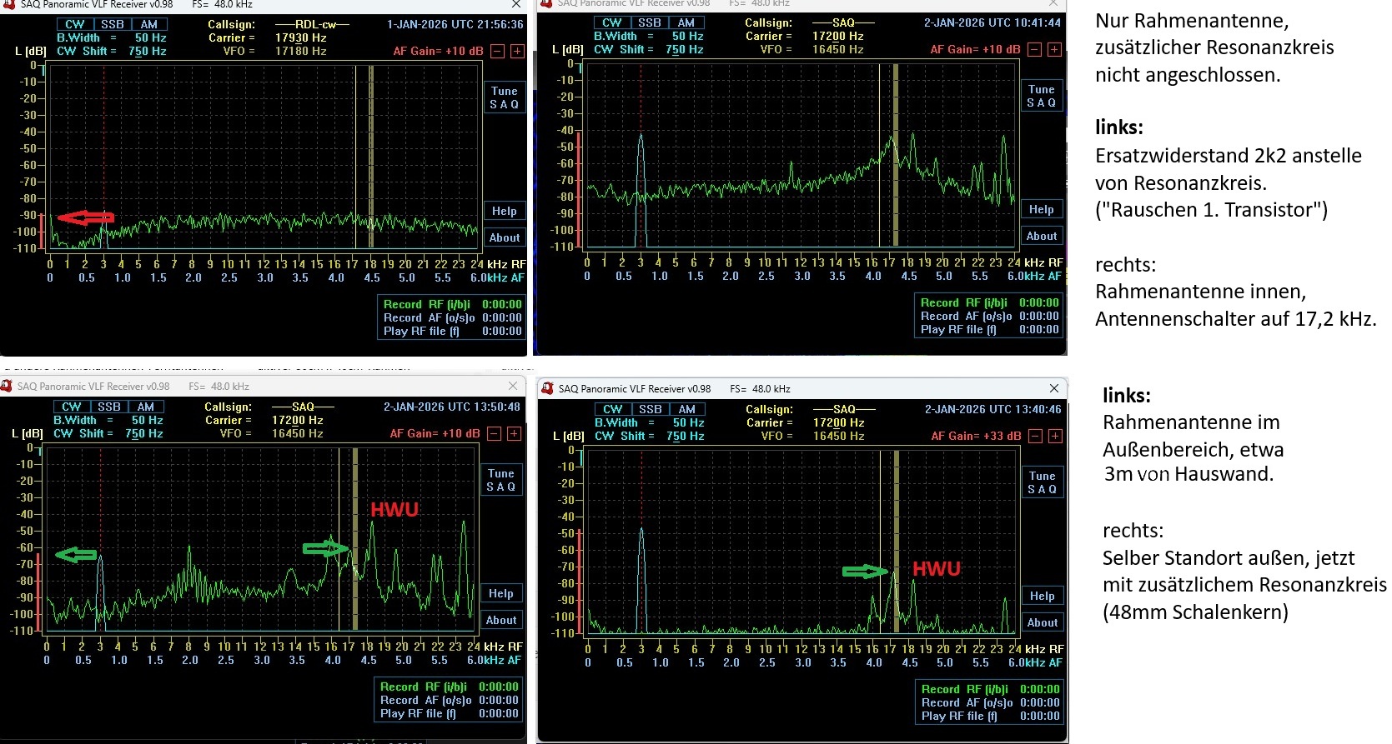Click AF Gain minus icon in the 10:41:44 window

(x=1035, y=50)
